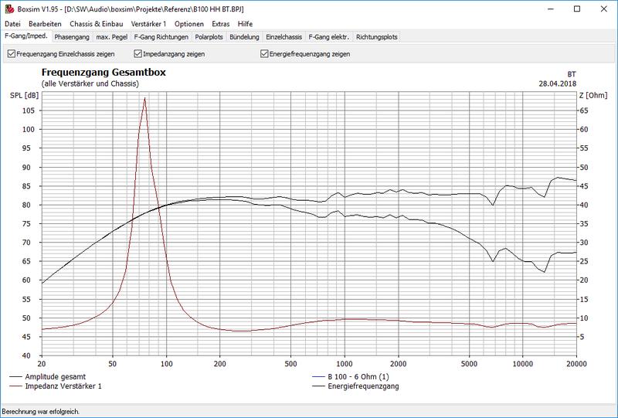Click the Boxsim app icon in title bar
Image resolution: width=618 pixels, height=418 pixels.
[8, 8]
